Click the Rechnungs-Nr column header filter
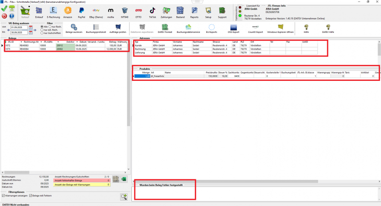The height and width of the screenshot is (206, 381). (29, 42)
